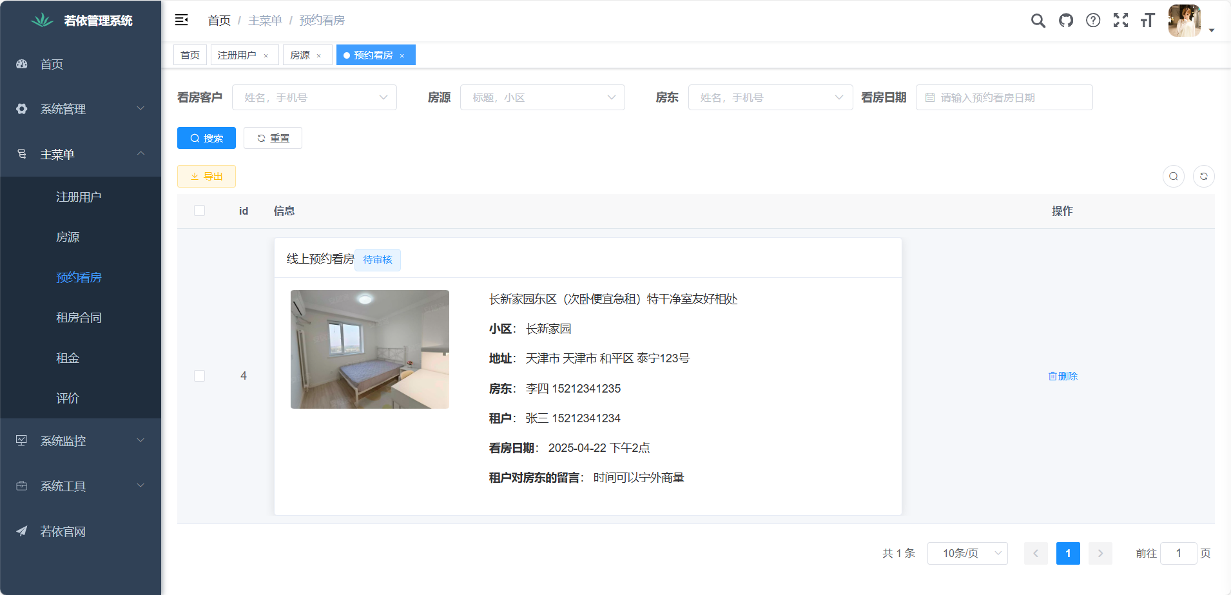Click the listing title 长新家园东区 text
Image resolution: width=1231 pixels, height=595 pixels.
point(614,299)
